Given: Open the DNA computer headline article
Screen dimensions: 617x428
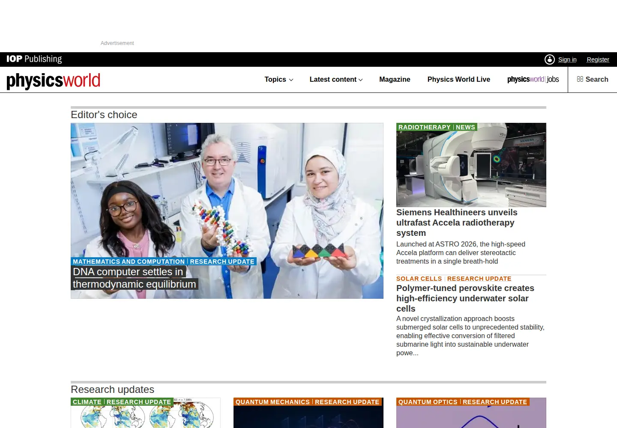Looking at the screenshot, I should [135, 278].
